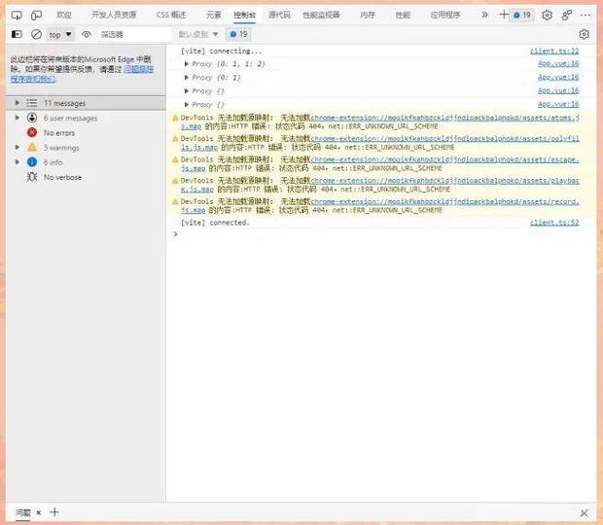Focus the 筛选器 filter input
Image resolution: width=603 pixels, height=525 pixels.
[x=134, y=35]
